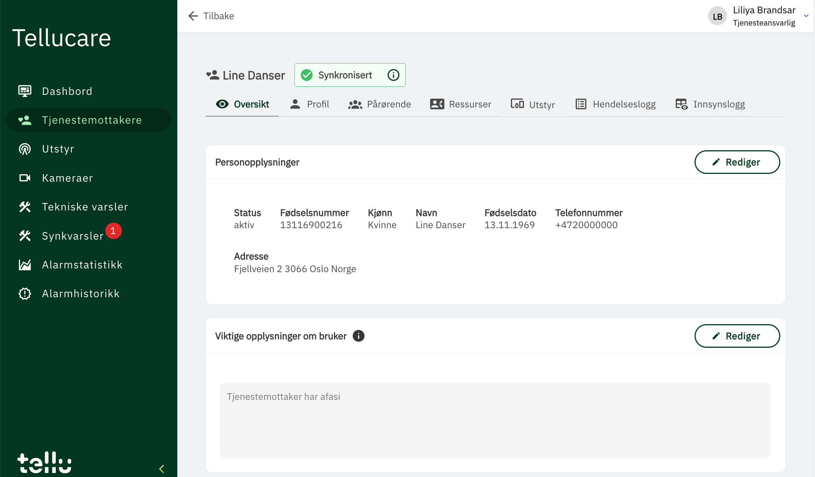Click the Fødselsnummer value 13116900216

(x=311, y=225)
